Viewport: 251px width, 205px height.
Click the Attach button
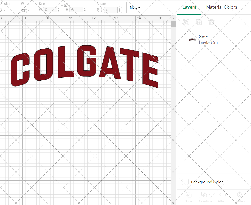click(x=222, y=197)
